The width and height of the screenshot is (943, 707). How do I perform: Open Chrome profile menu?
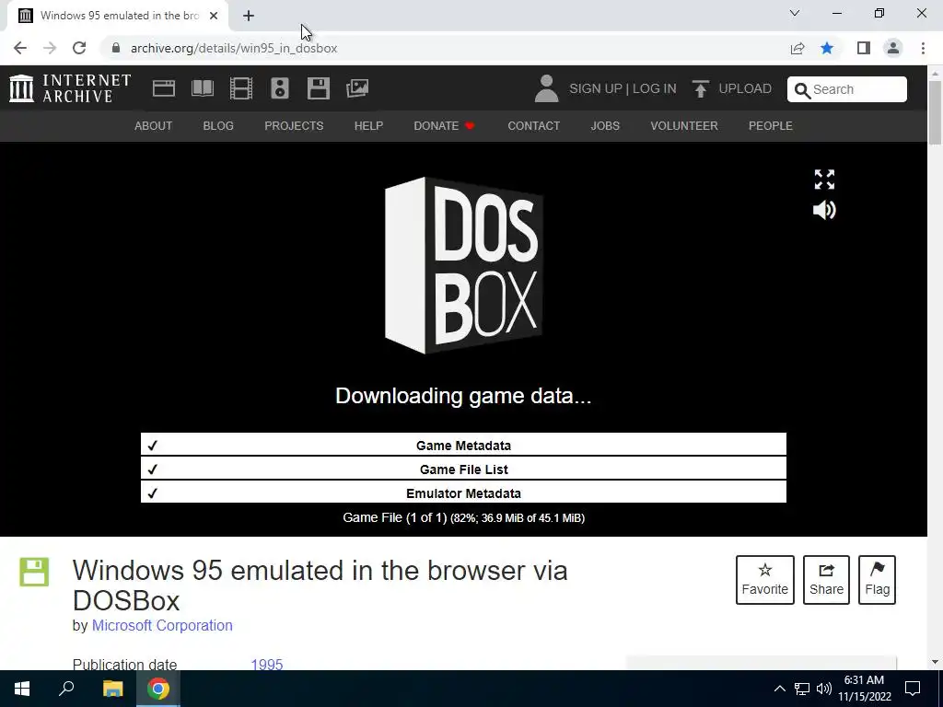pos(893,48)
